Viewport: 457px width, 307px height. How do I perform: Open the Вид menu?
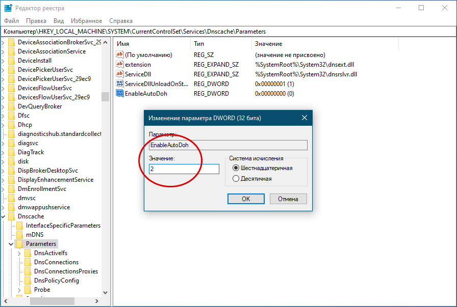(x=59, y=21)
